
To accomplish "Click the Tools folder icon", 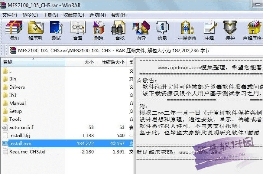I will [5, 119].
